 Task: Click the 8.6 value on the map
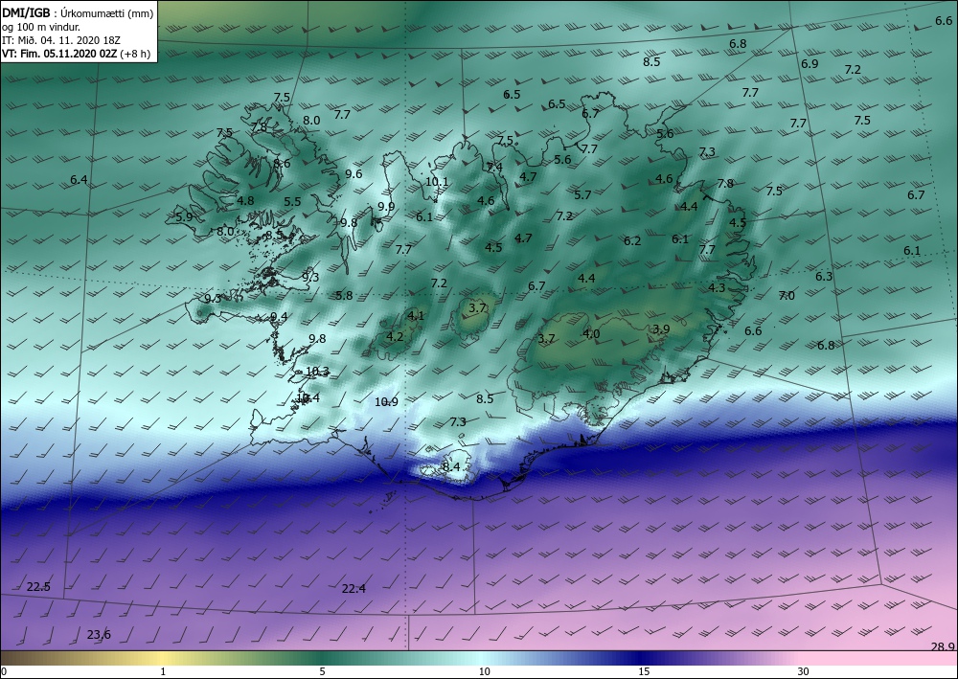(x=282, y=163)
